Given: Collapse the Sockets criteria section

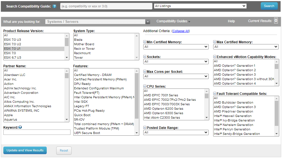Looking at the screenshot, I should (x=145, y=57).
